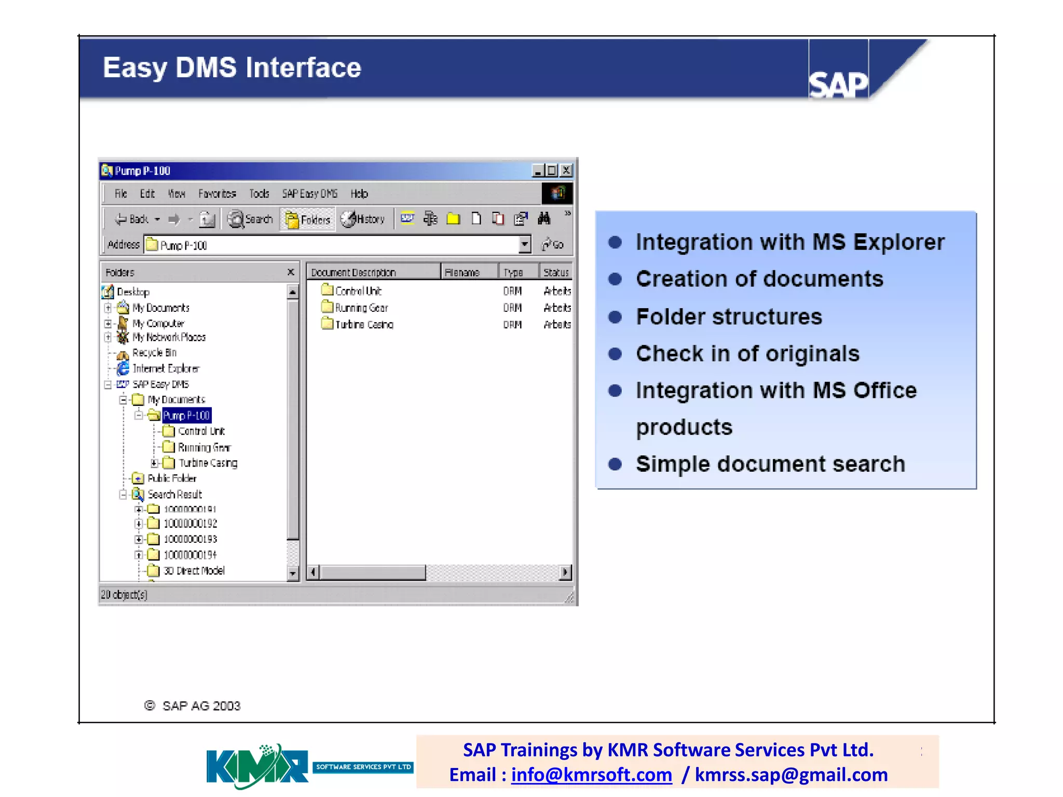This screenshot has width=1063, height=797.
Task: Click the copy document toolbar icon
Action: click(498, 219)
